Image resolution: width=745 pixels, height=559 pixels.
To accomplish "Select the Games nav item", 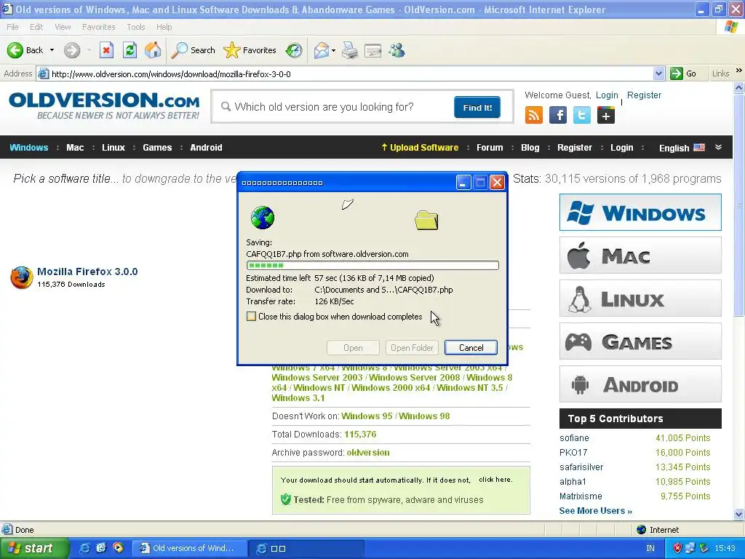I will (x=157, y=147).
